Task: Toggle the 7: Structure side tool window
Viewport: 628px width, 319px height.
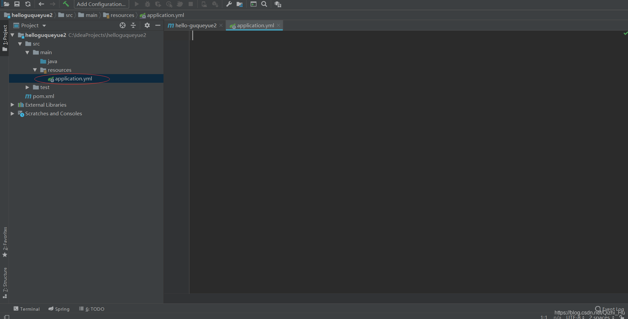Action: [5, 282]
